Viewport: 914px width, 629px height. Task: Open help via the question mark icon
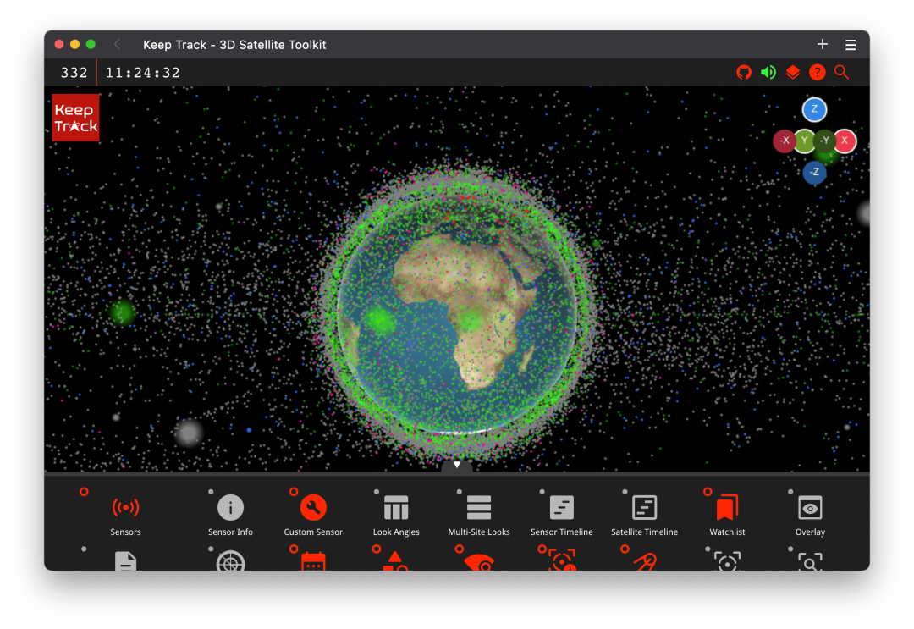pos(818,72)
